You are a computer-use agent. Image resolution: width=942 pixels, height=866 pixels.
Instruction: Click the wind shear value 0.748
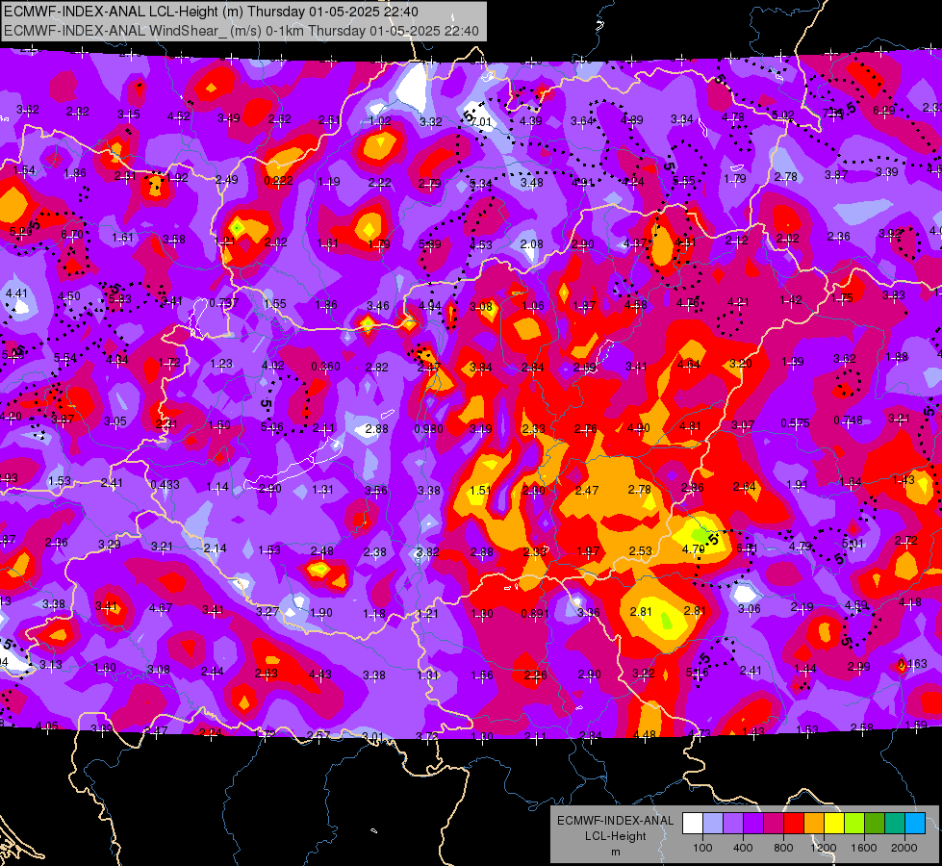pos(848,420)
